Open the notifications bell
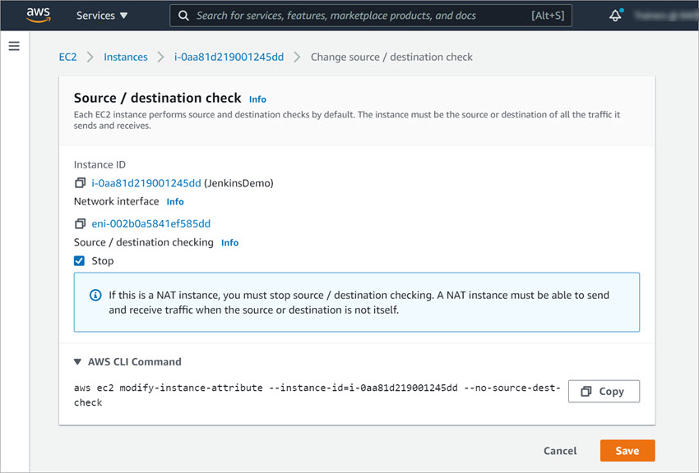Screen dimensions: 699x473 click(614, 15)
